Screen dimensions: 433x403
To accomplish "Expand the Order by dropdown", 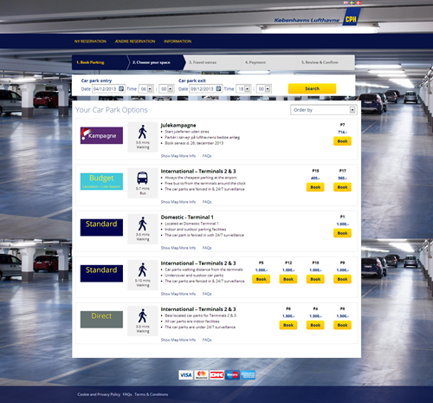I will [323, 110].
